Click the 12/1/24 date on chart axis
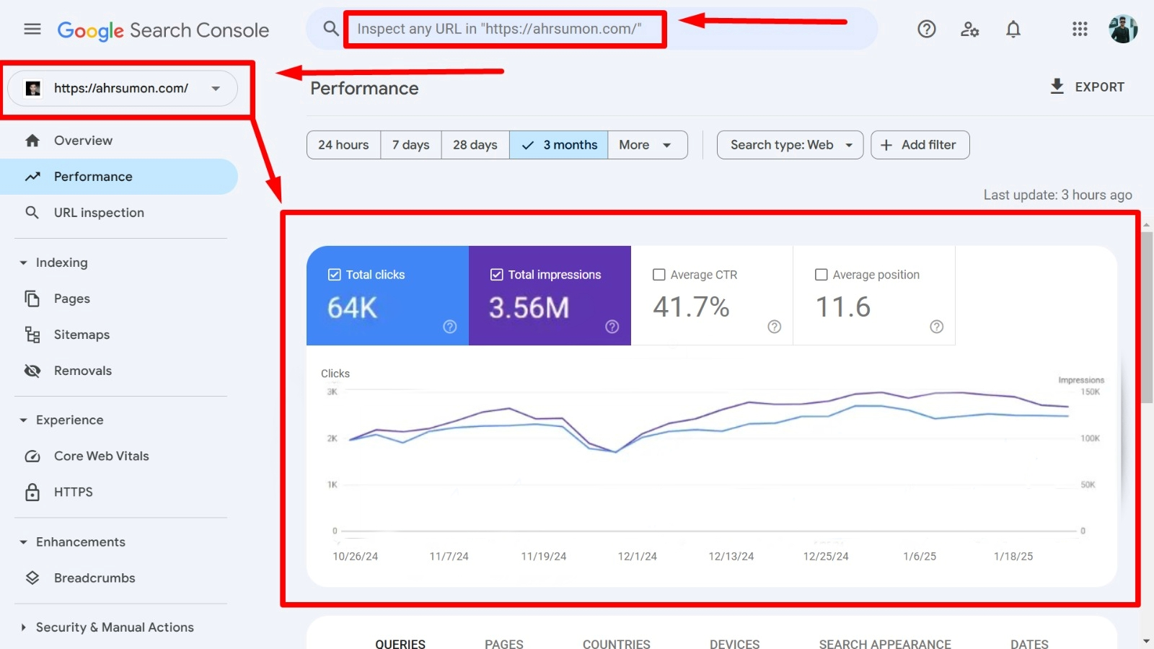Image resolution: width=1154 pixels, height=649 pixels. click(638, 557)
